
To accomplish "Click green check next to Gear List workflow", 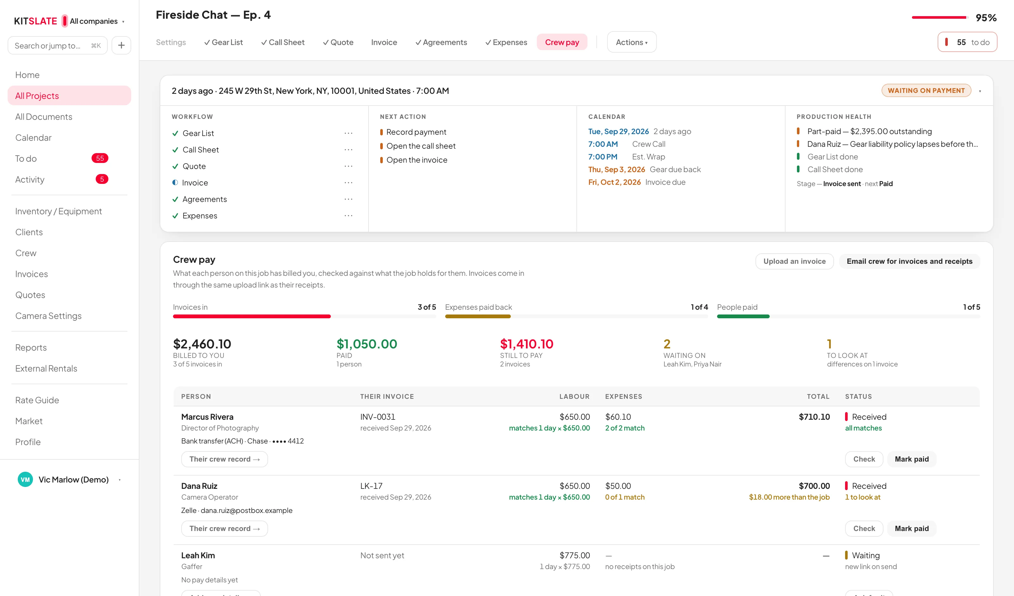I will point(175,133).
